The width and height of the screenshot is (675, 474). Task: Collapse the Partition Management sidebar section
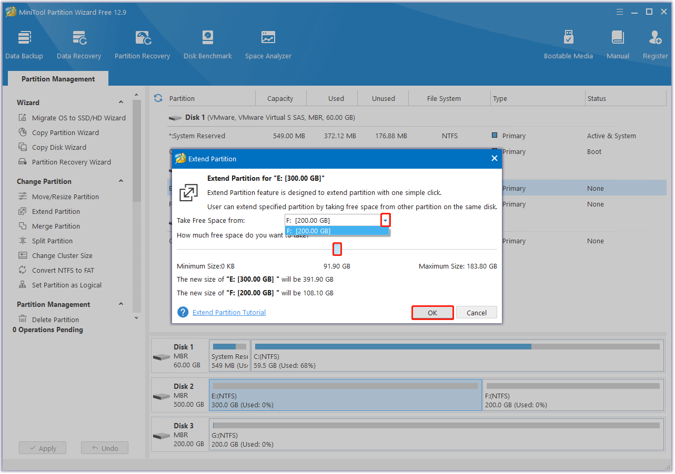pos(121,304)
